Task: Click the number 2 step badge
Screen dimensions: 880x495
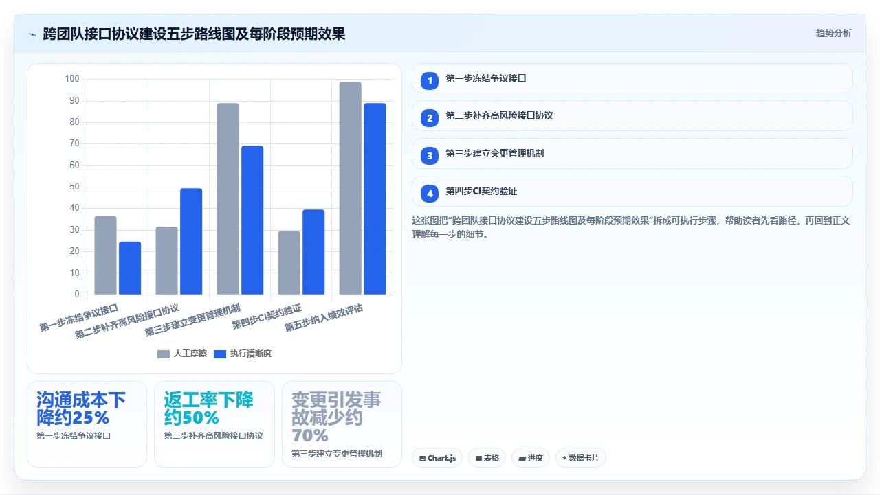Action: click(430, 117)
